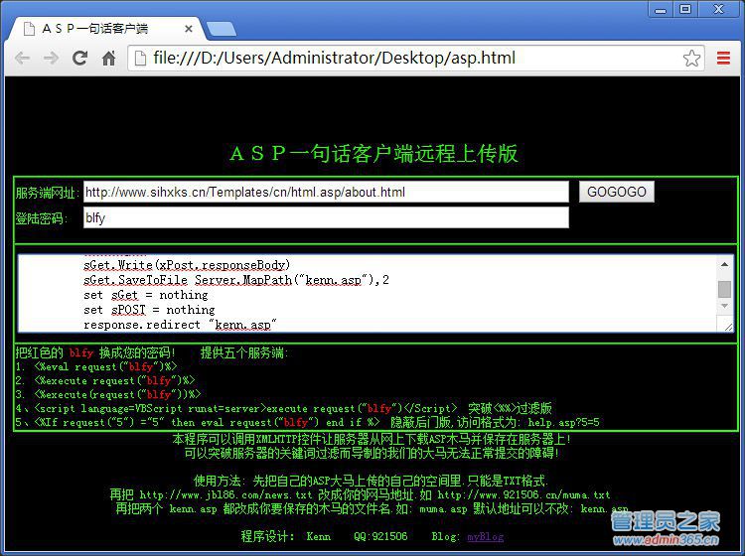Screen dimensions: 745x556
Task: Click server snippet 3 with execute(request
Action: [108, 394]
